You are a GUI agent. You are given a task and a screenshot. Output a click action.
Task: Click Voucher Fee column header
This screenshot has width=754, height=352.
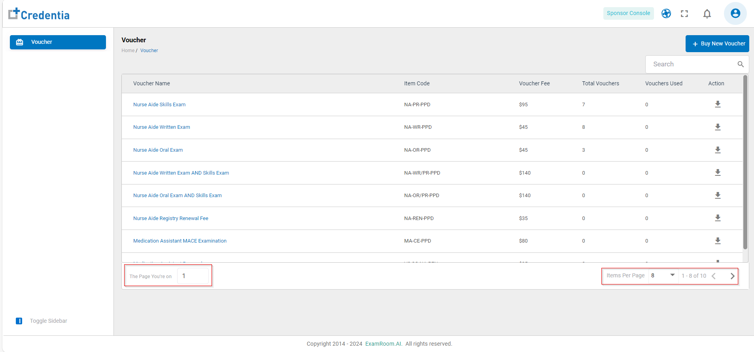click(x=534, y=83)
